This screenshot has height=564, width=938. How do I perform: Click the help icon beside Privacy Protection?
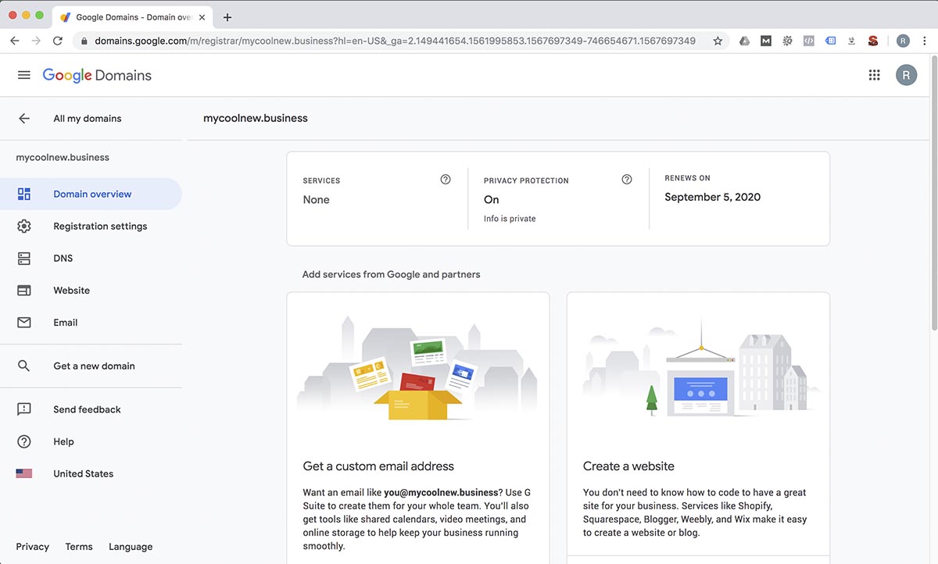(x=626, y=179)
